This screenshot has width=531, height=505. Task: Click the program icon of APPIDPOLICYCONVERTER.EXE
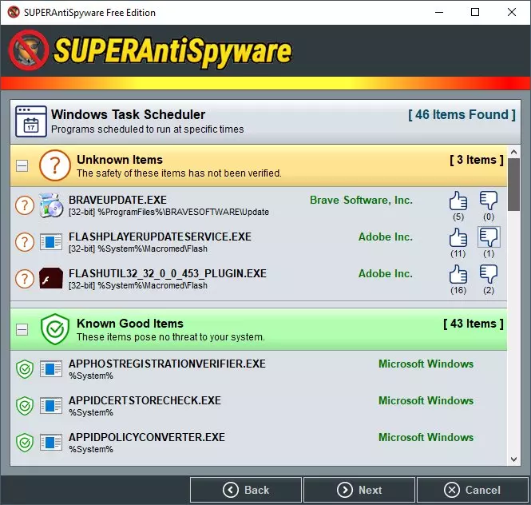(x=51, y=442)
